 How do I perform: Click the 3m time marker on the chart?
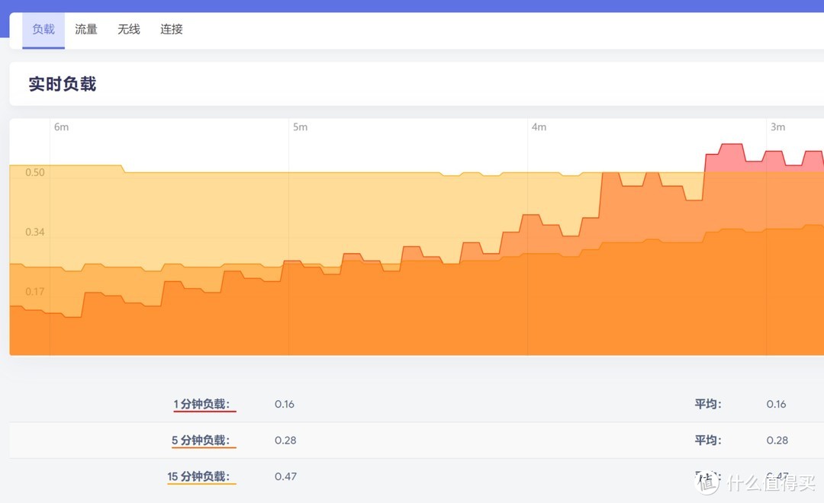[777, 127]
